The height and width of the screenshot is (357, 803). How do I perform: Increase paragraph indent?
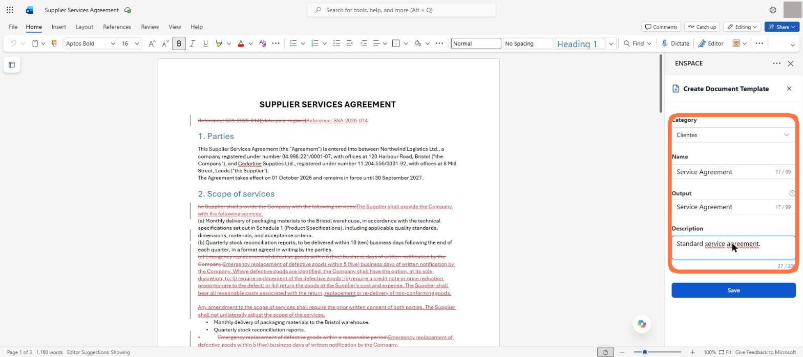[364, 43]
